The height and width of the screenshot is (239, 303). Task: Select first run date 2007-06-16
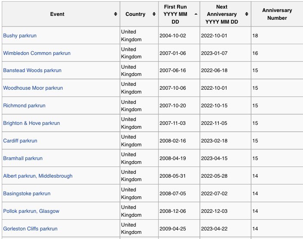(173, 70)
